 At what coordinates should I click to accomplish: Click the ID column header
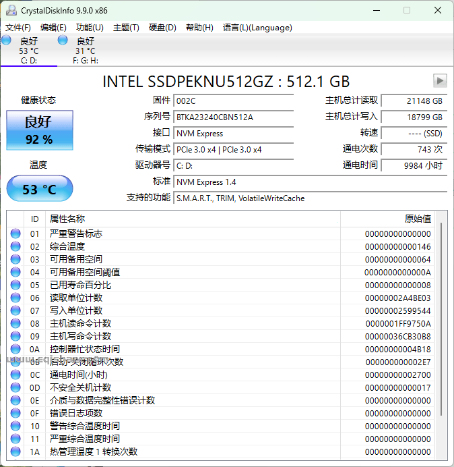(x=35, y=219)
